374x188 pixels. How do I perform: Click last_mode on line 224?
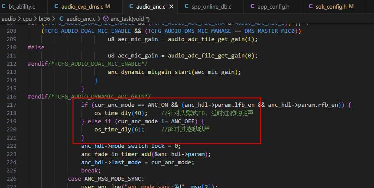coord(126,163)
